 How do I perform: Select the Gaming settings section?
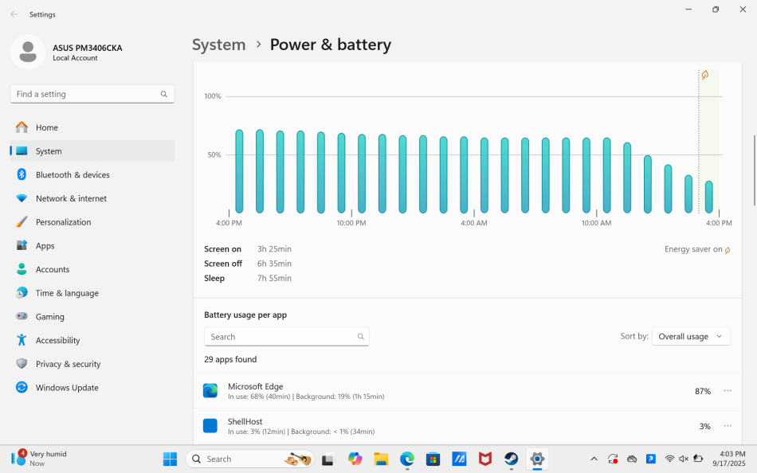[49, 316]
